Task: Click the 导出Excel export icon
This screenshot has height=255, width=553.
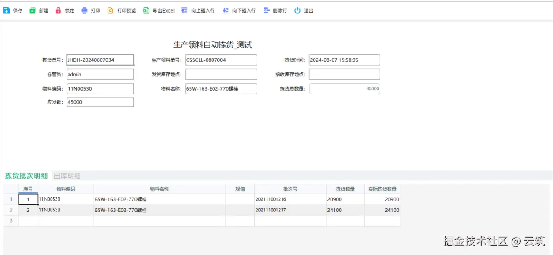Action: [146, 11]
